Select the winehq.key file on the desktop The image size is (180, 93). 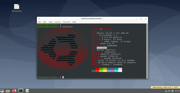tap(17, 8)
